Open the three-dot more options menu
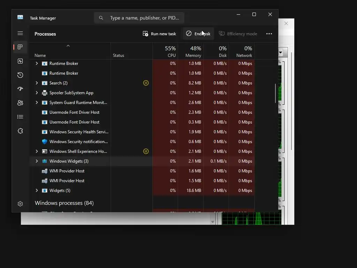The height and width of the screenshot is (268, 357). tap(269, 34)
